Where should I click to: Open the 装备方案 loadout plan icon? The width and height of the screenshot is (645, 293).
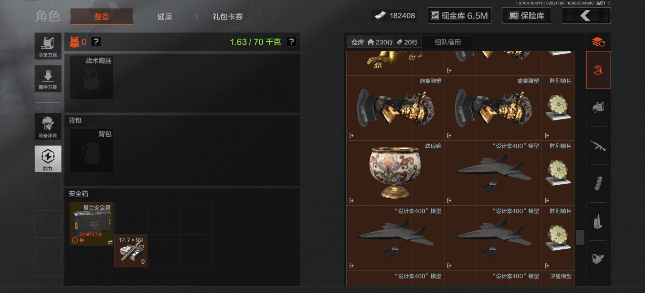coord(48,46)
